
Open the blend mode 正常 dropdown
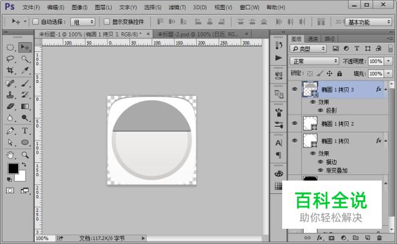[x=314, y=61]
